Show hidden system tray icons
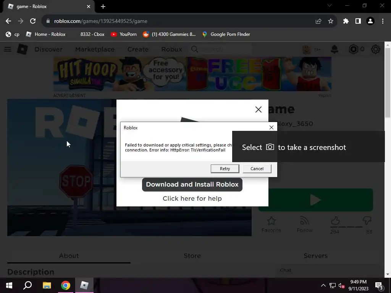391x293 pixels. [323, 285]
